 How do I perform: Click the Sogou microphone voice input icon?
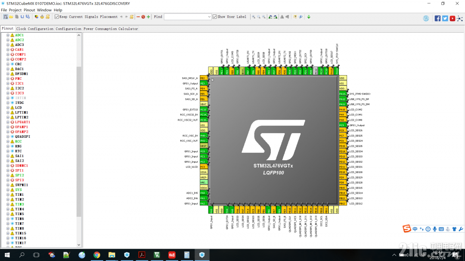[434, 229]
